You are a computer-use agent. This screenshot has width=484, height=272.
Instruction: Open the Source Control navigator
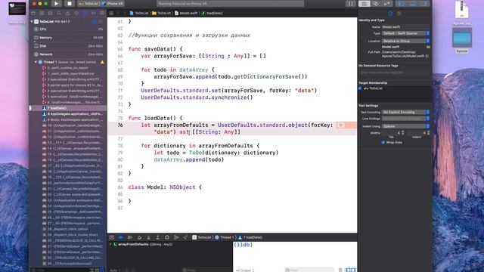click(42, 14)
